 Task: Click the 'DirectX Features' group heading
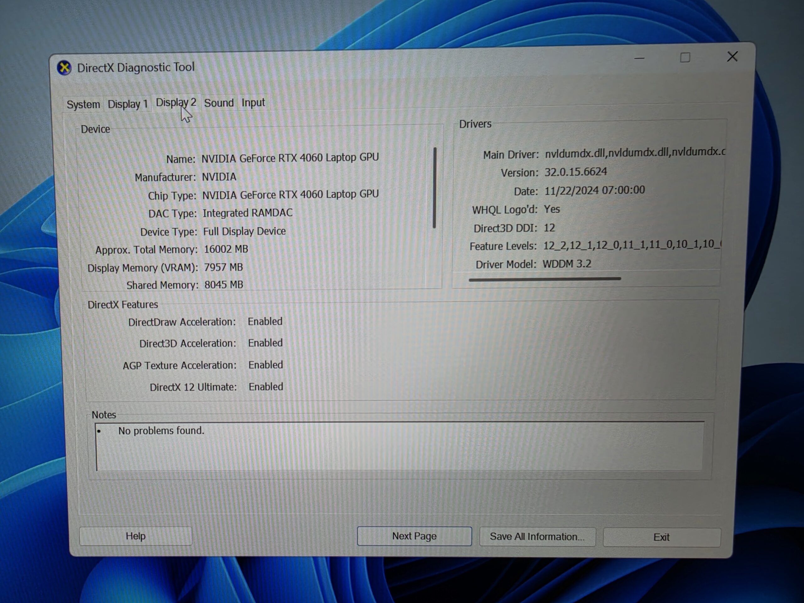tap(123, 305)
